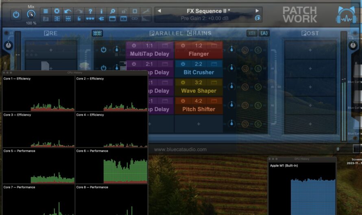Image resolution: width=362 pixels, height=215 pixels.
Task: Click the close-window X icon in toolbar
Action: tap(124, 19)
